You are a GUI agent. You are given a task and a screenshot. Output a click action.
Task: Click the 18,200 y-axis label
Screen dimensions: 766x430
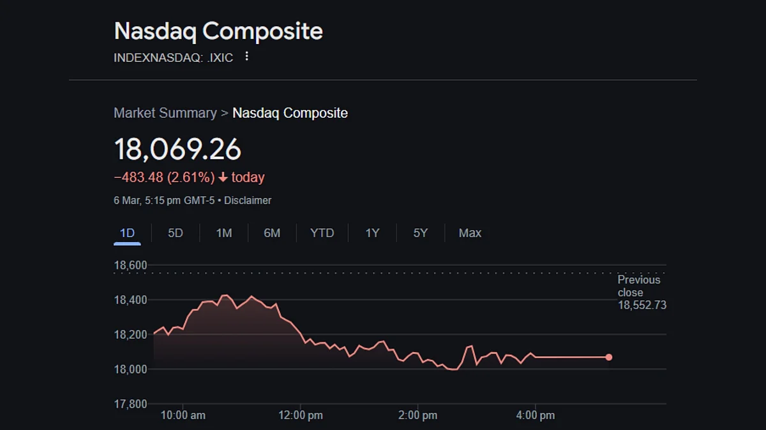point(130,334)
